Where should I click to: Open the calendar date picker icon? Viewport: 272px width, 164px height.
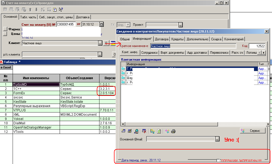point(101,24)
